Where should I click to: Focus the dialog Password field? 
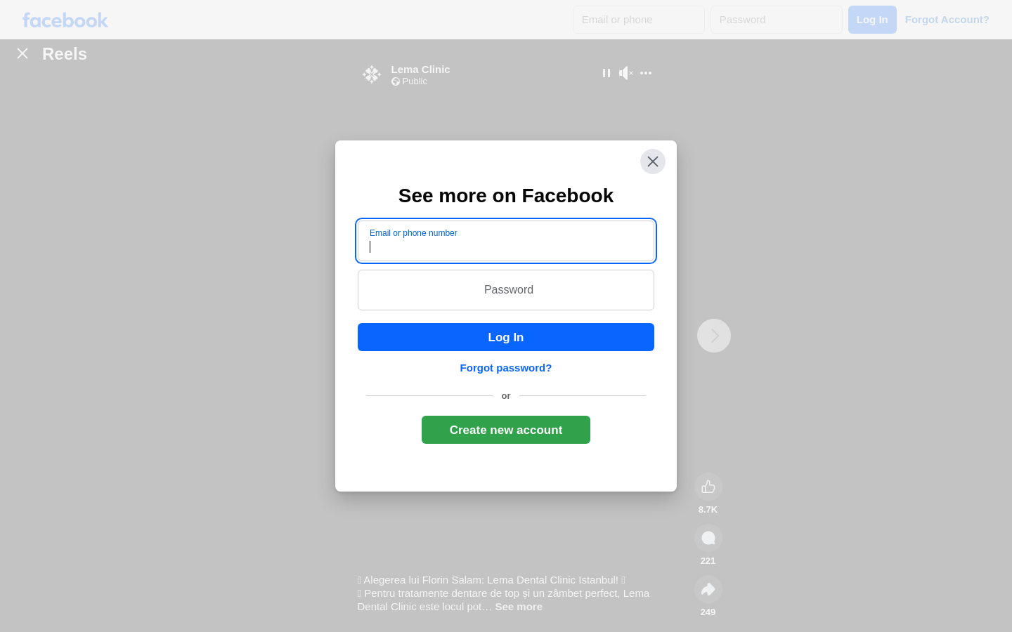tap(506, 290)
